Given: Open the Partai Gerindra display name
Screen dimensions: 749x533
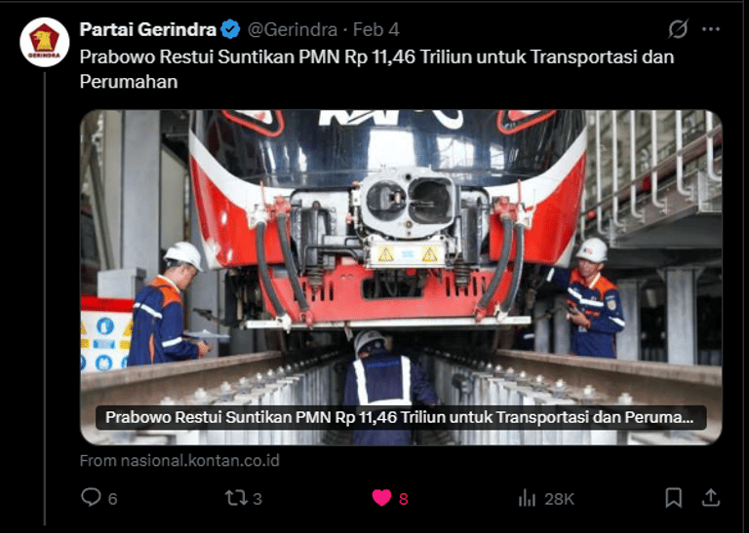Looking at the screenshot, I should [x=147, y=29].
